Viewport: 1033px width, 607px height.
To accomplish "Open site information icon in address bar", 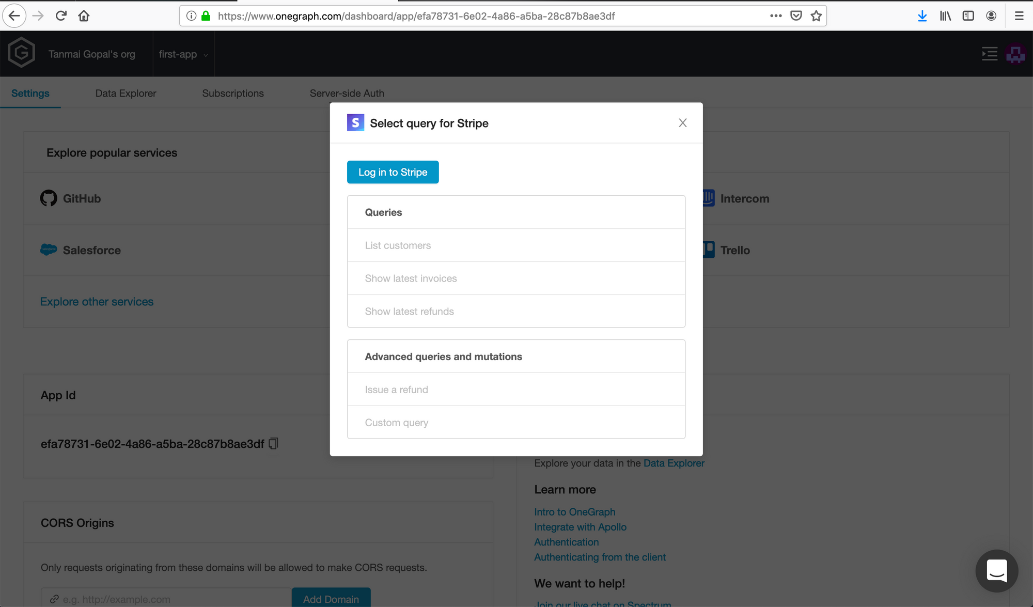I will point(191,15).
